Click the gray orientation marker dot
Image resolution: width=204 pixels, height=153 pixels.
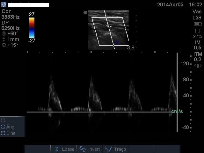[x=85, y=13]
